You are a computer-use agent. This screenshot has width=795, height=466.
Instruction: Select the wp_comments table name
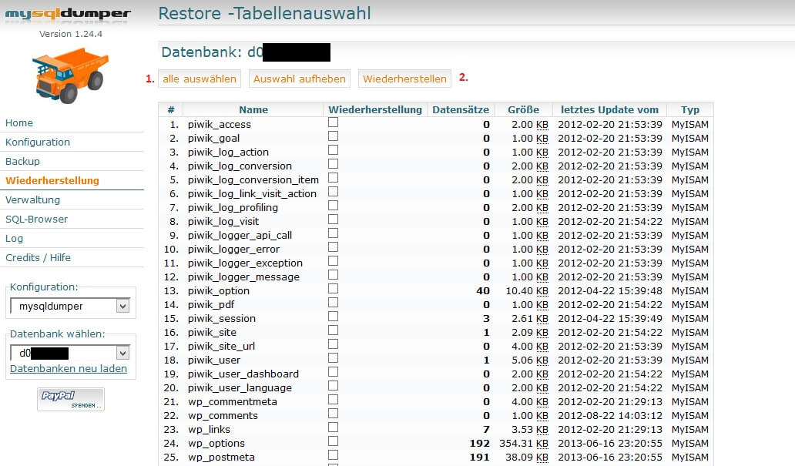pyautogui.click(x=223, y=415)
